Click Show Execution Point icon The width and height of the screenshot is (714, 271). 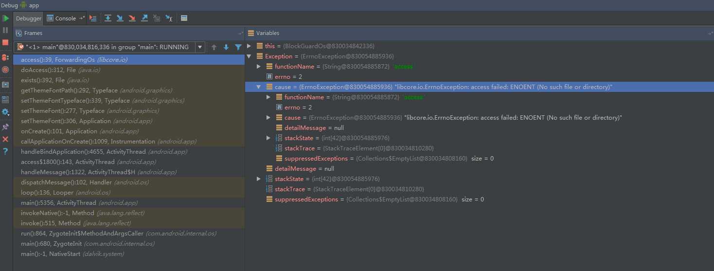[93, 18]
